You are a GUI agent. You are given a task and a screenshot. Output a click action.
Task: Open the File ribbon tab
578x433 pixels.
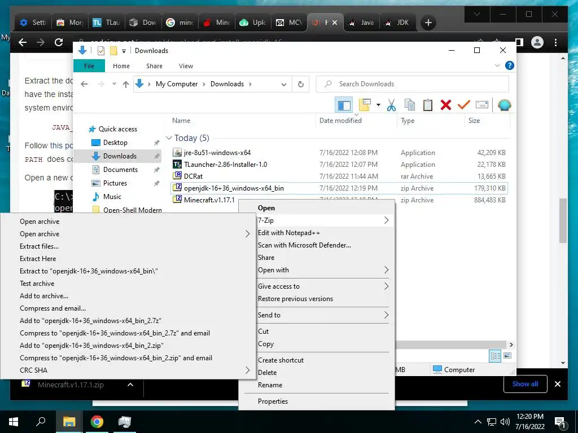(89, 66)
